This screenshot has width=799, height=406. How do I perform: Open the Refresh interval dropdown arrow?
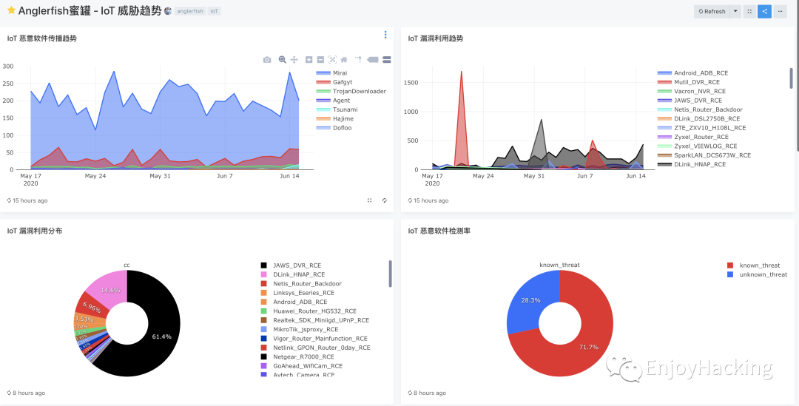point(735,11)
